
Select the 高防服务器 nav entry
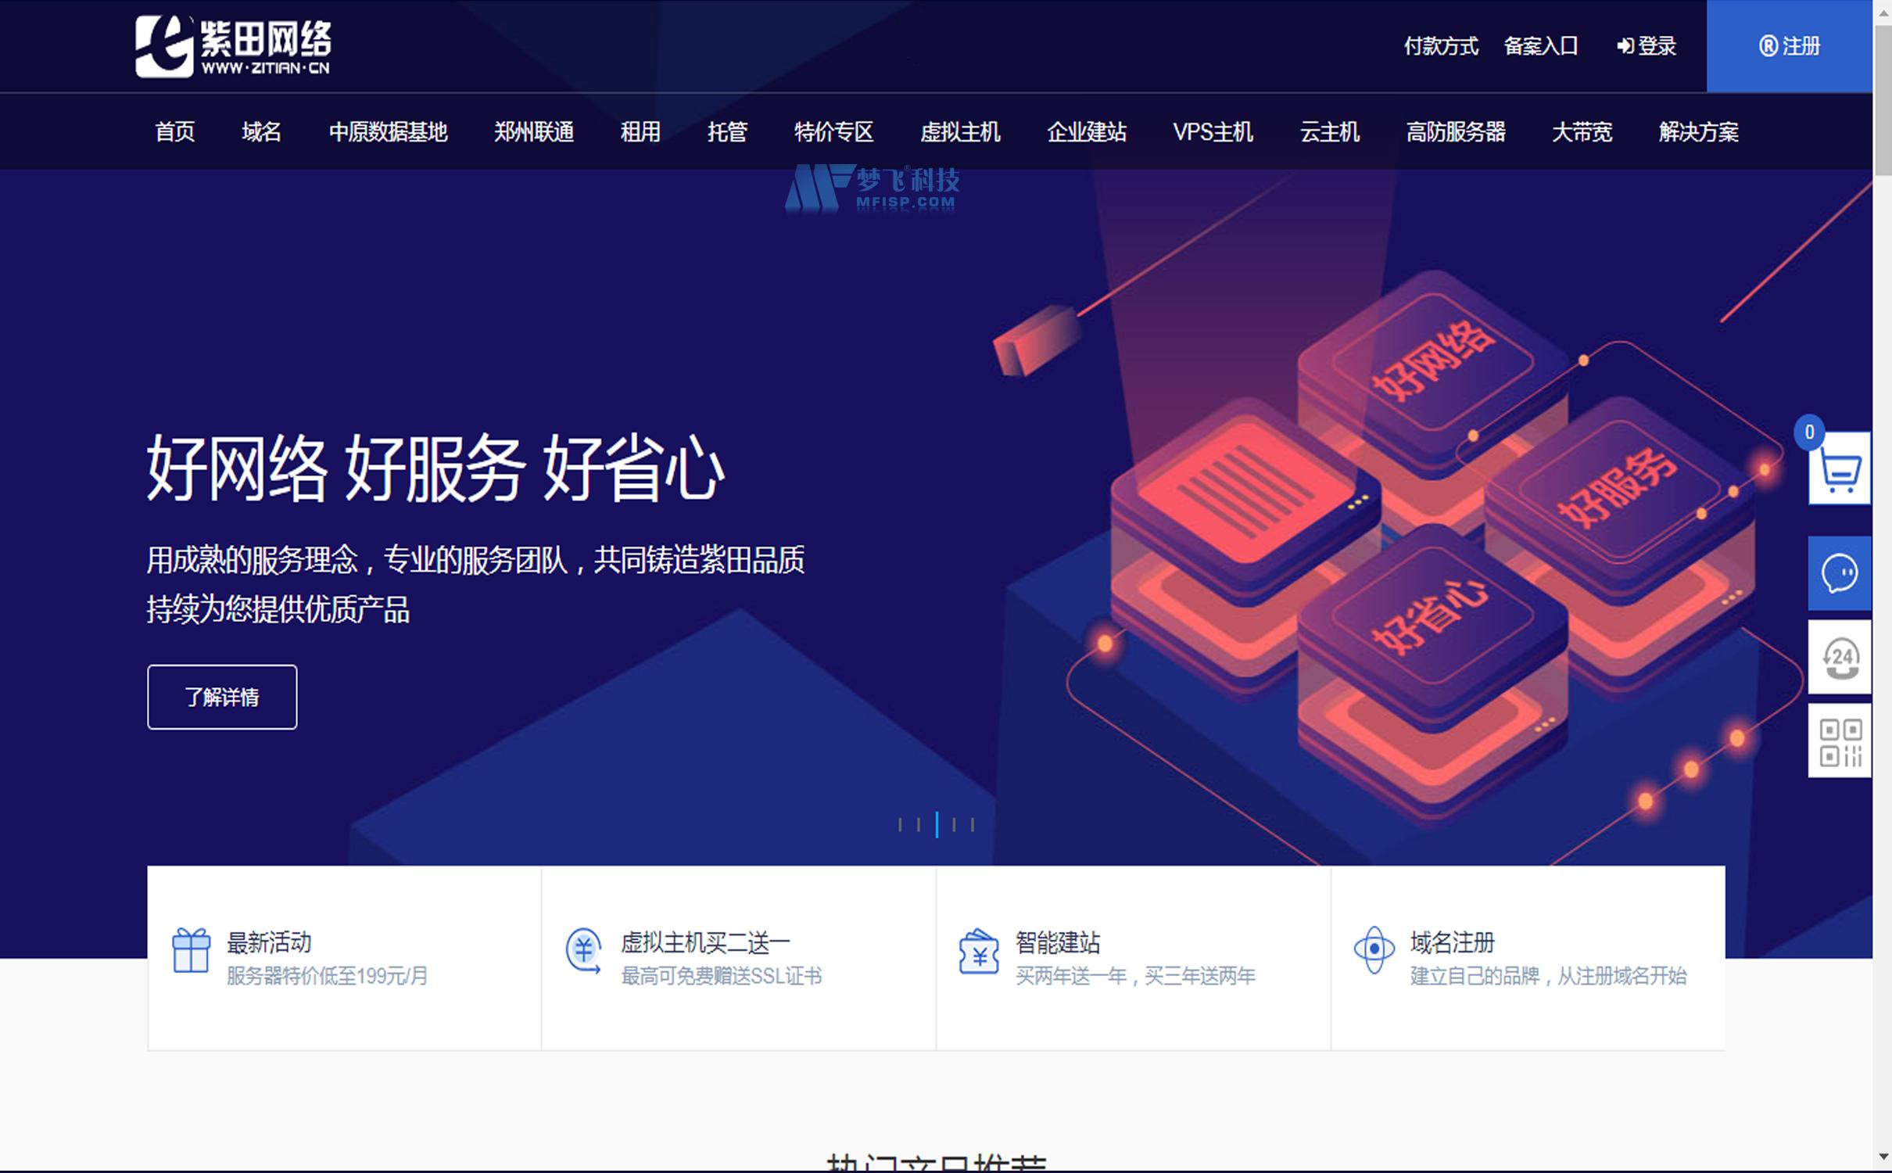(x=1457, y=131)
